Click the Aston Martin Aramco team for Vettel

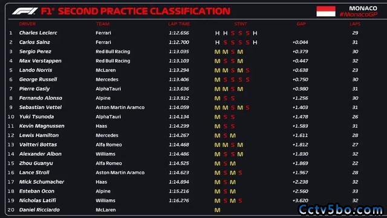click(x=120, y=108)
